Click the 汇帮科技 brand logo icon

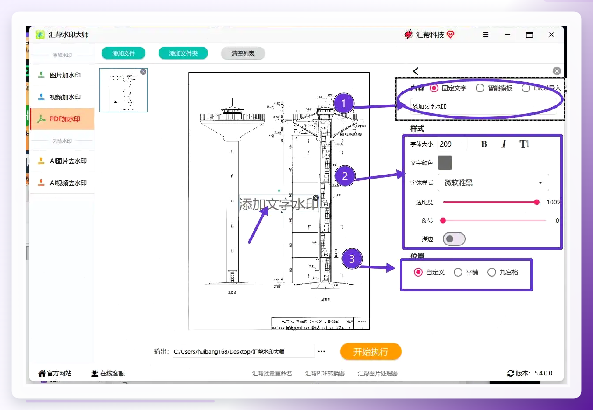408,35
